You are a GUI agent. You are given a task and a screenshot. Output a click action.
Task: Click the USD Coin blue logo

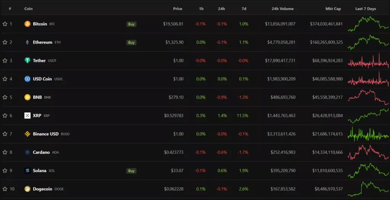point(27,79)
